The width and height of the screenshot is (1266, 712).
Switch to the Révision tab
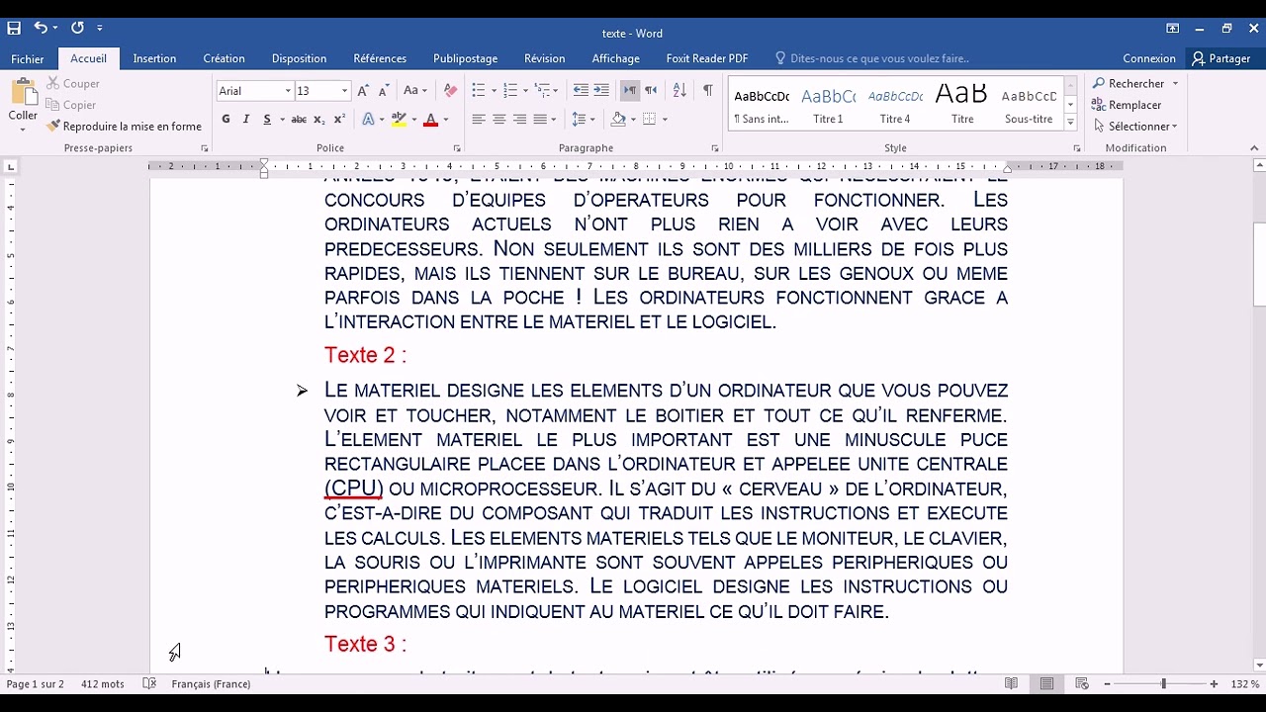[545, 59]
